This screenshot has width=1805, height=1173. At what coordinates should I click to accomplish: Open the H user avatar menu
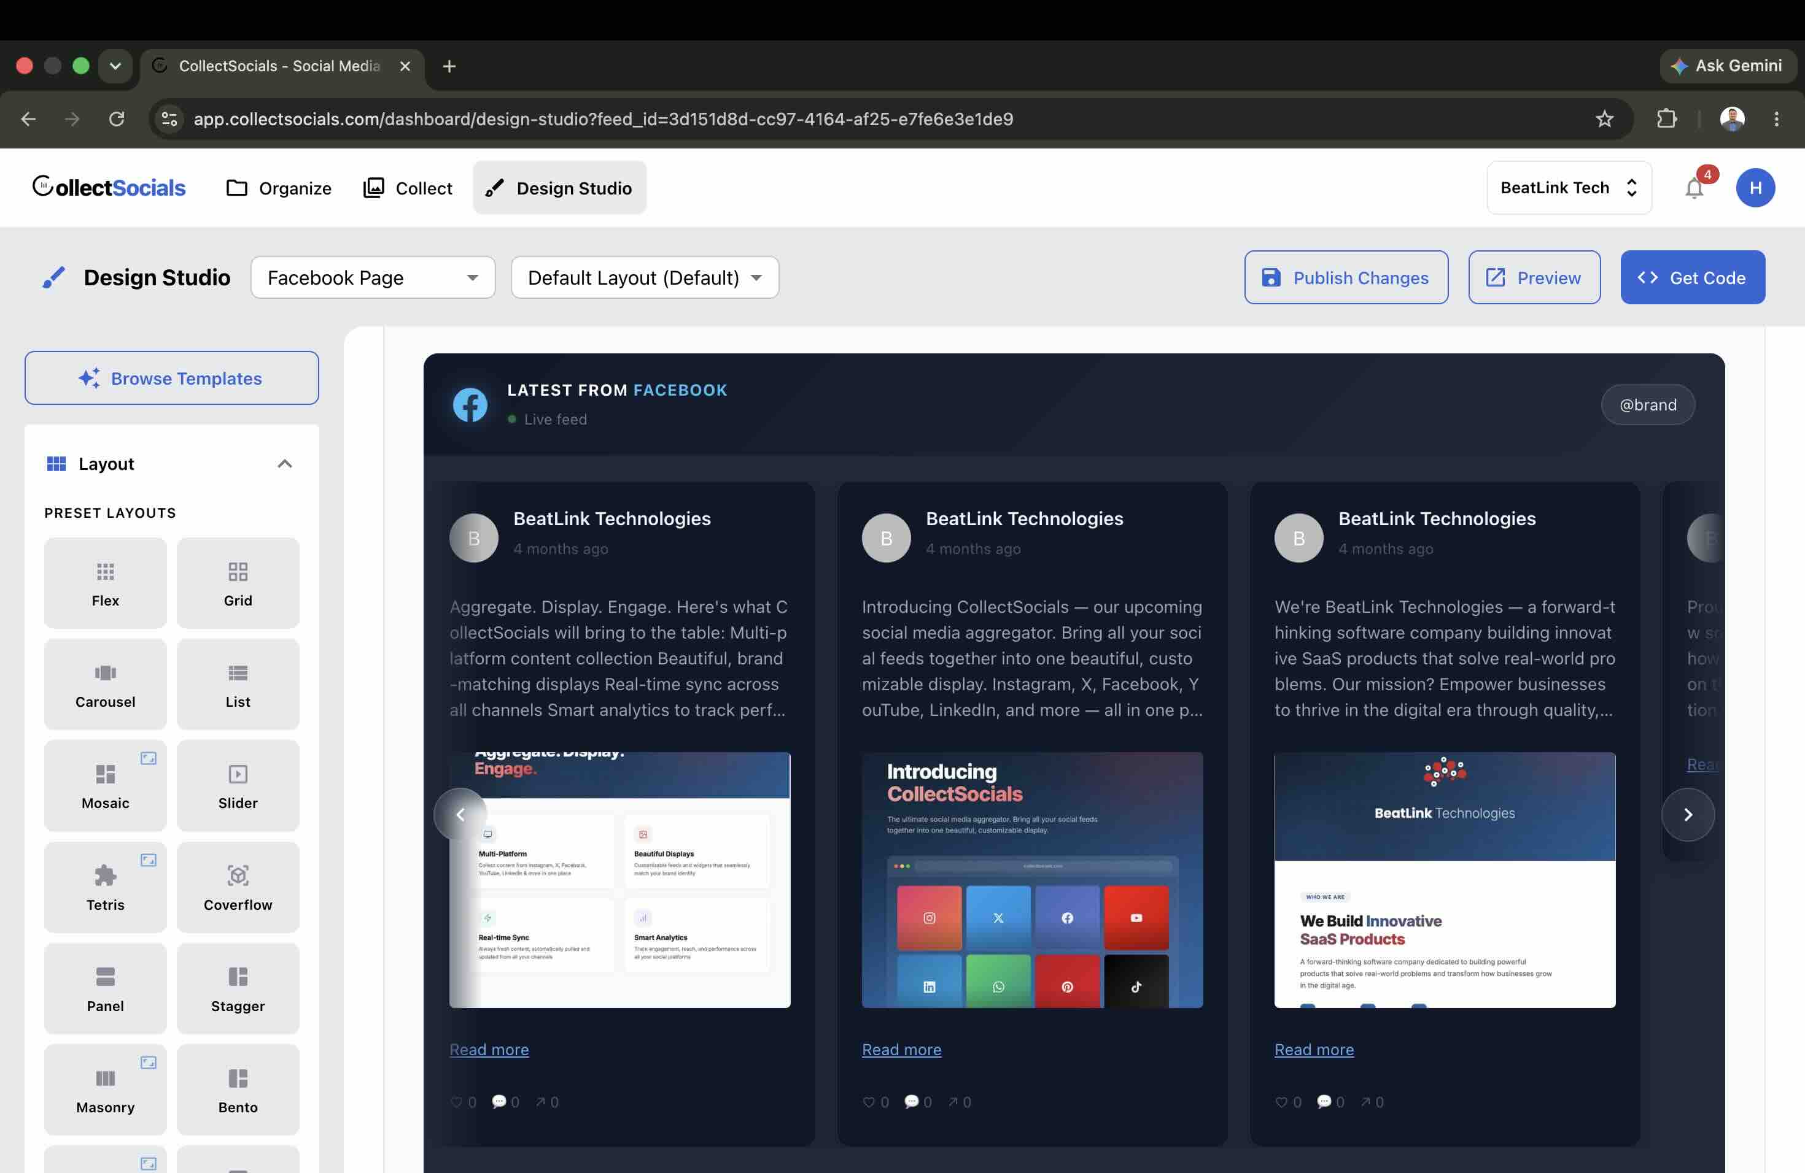tap(1755, 188)
